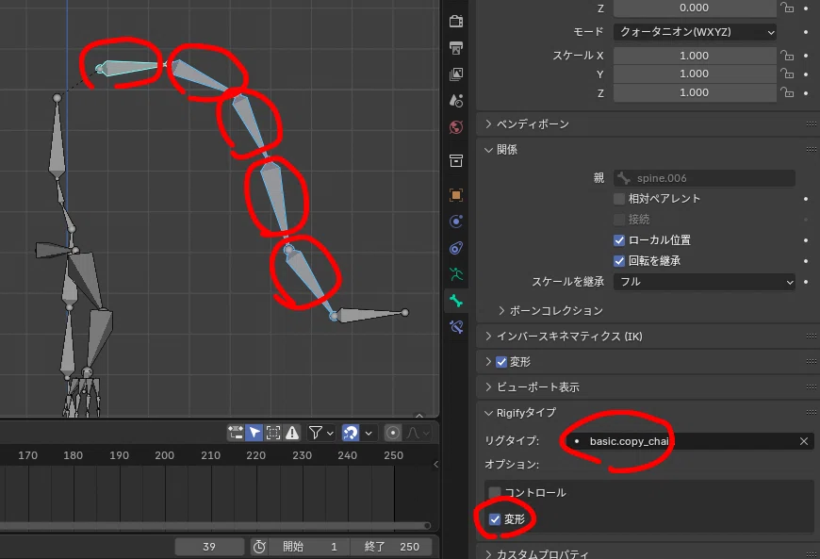Open the Bone properties tab
Viewport: 820px width, 559px height.
(x=456, y=301)
